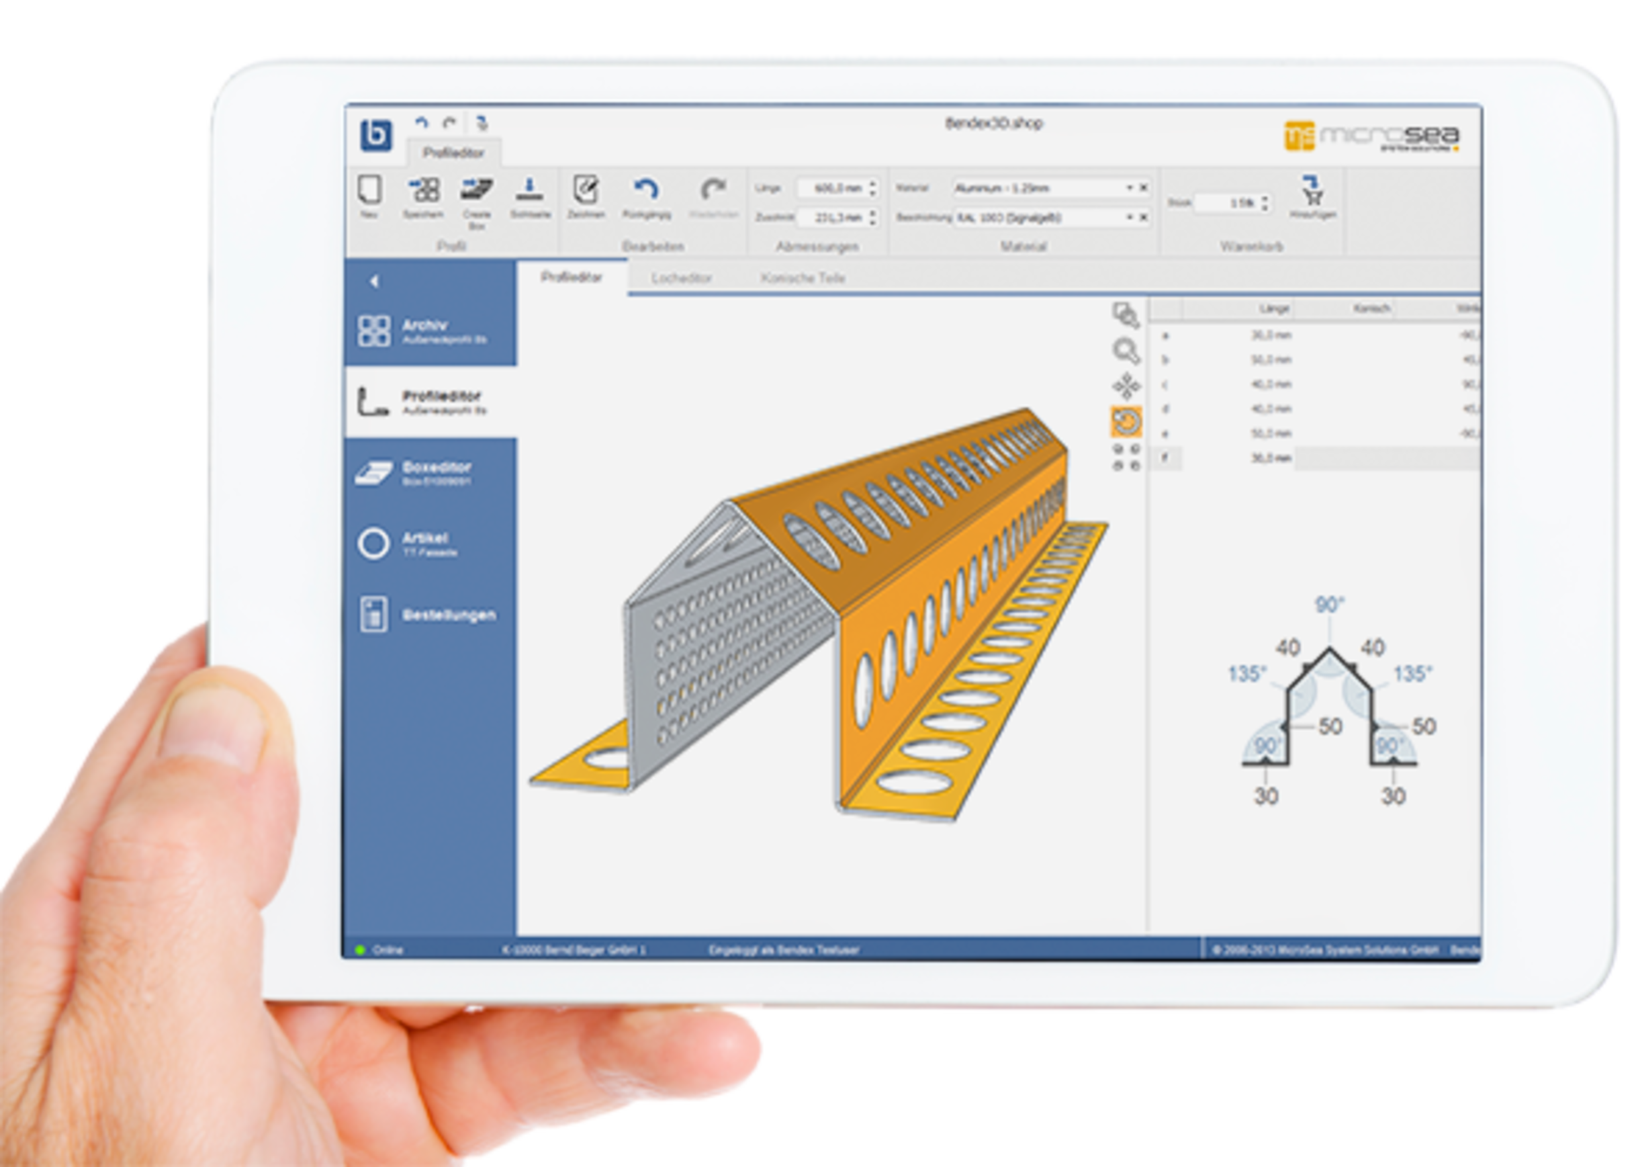Add item to cart with Hinzufügen icon
This screenshot has height=1167, width=1636.
click(1312, 191)
